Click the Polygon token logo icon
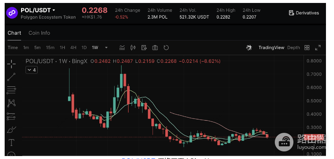This screenshot has height=159, width=334. tap(12, 13)
